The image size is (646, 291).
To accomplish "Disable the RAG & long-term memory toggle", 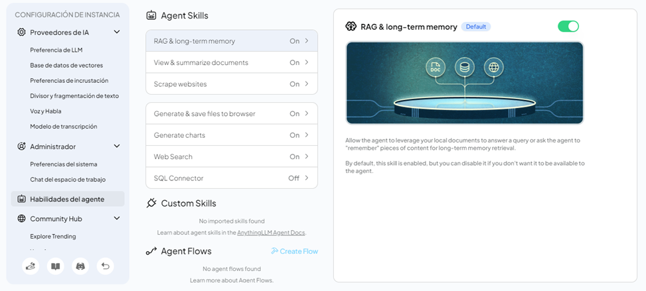I will click(568, 27).
